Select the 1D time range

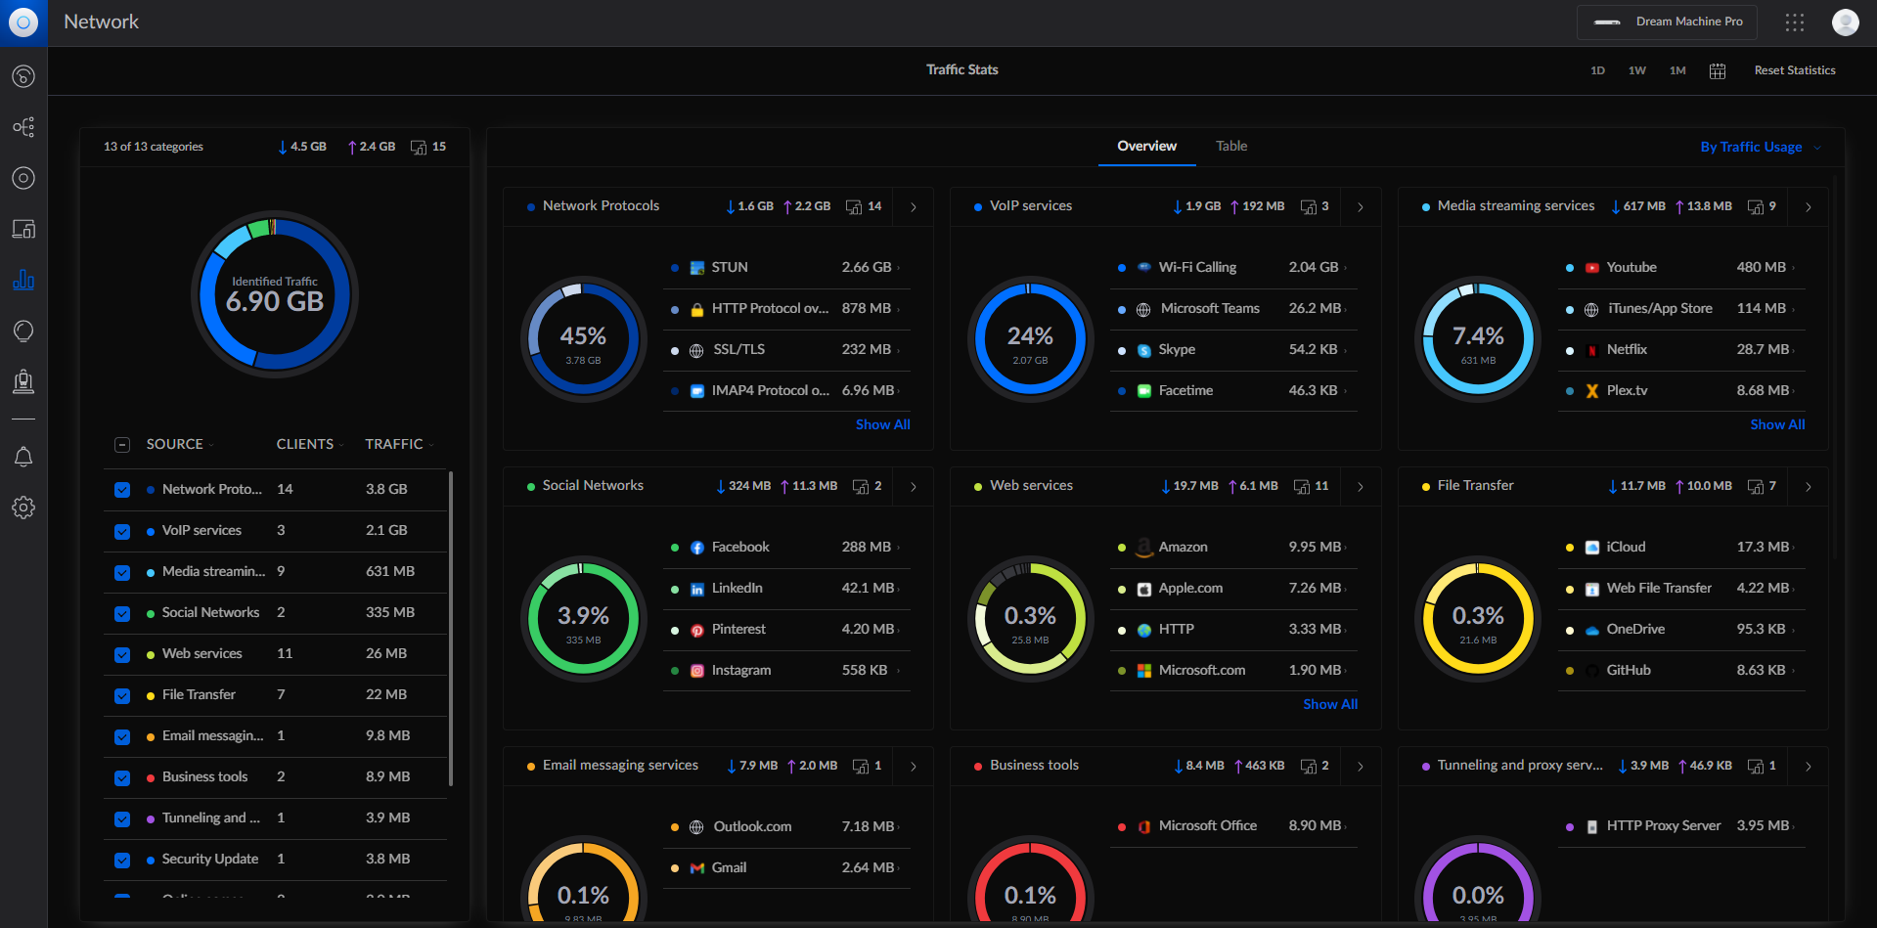pos(1597,70)
